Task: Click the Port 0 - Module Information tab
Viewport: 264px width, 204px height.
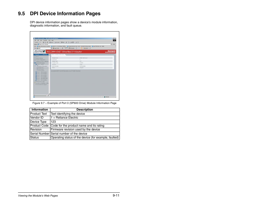Action: point(58,55)
